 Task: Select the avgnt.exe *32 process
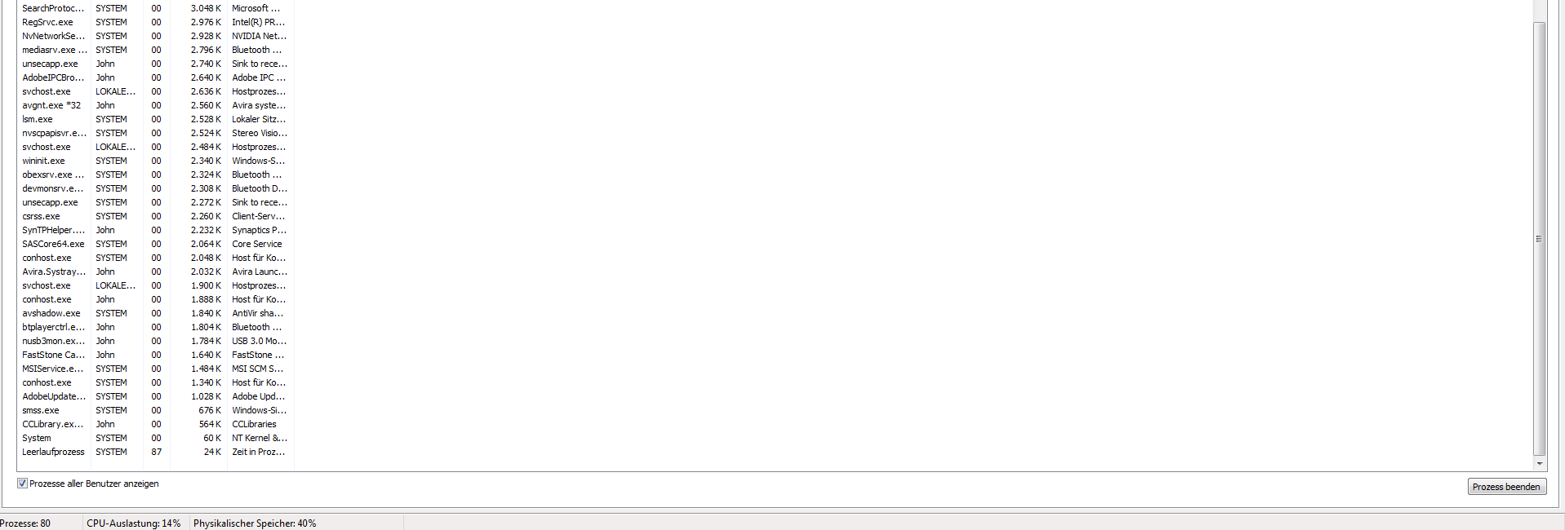tap(156, 105)
